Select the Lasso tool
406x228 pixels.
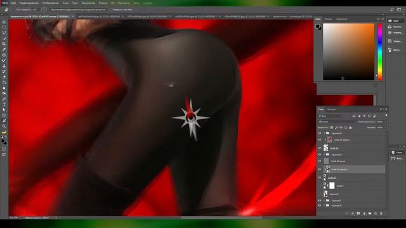pos(4,33)
